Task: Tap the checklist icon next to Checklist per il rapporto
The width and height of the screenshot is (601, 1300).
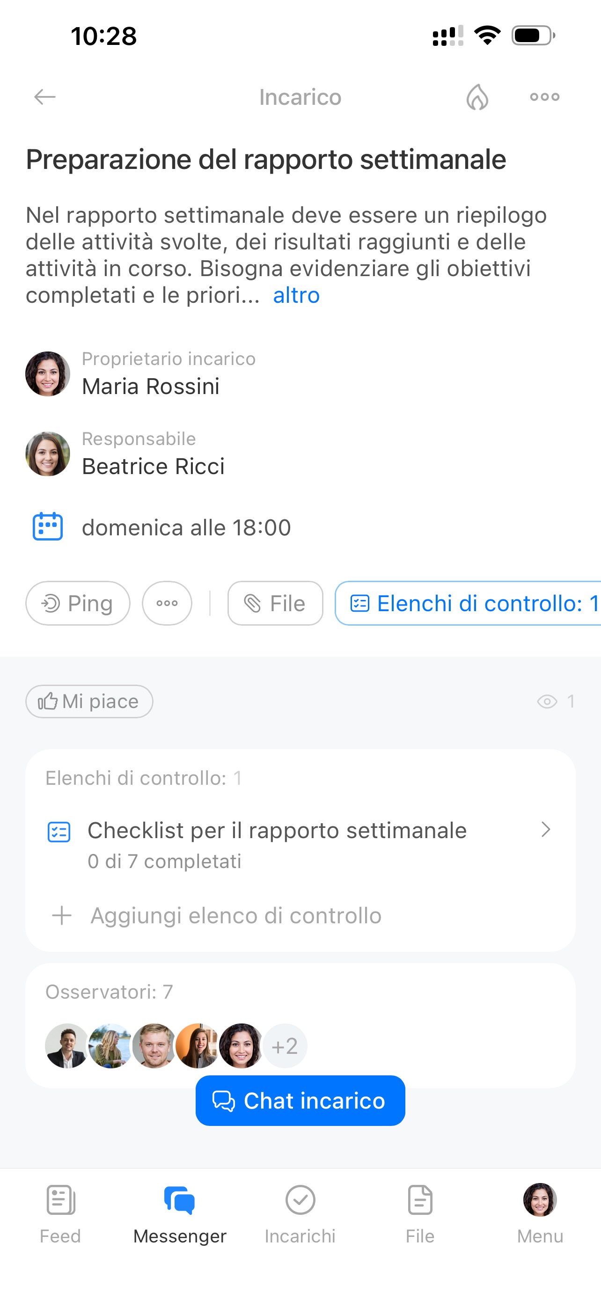Action: tap(59, 832)
